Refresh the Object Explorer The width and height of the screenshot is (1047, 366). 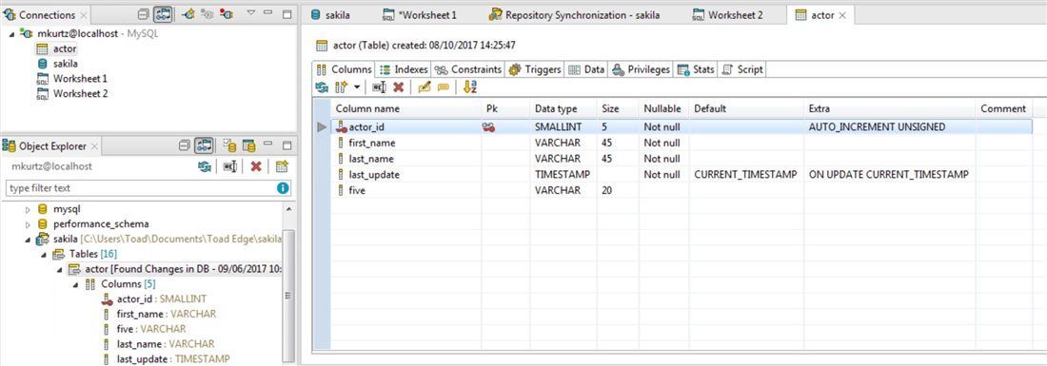point(205,166)
